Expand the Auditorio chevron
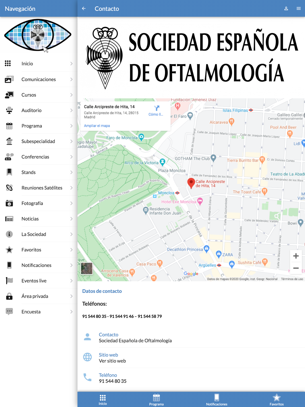 point(71,110)
